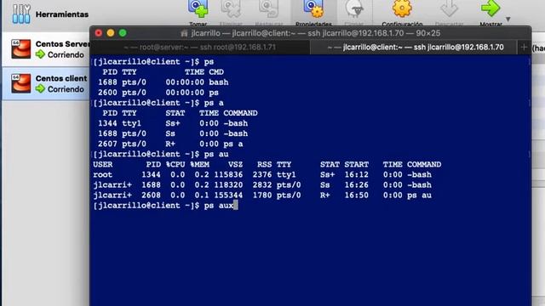Add a new terminal tab with plus
The width and height of the screenshot is (545, 306).
pyautogui.click(x=524, y=48)
